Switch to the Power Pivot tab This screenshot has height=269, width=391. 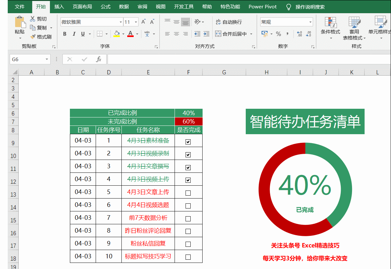263,7
